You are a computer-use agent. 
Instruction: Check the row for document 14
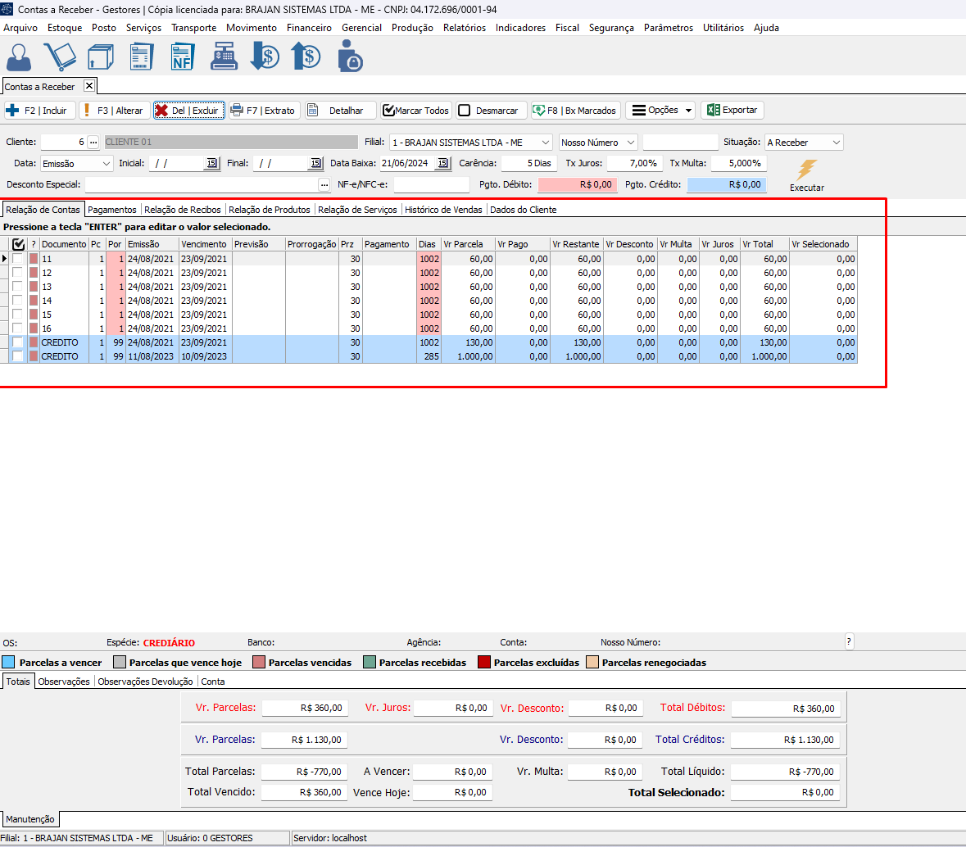pos(18,301)
